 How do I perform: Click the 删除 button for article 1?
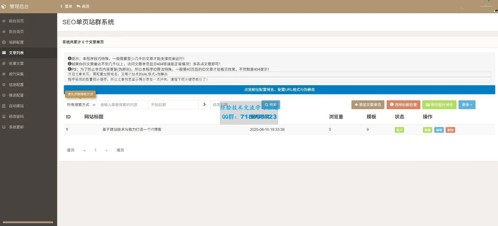tap(450, 130)
